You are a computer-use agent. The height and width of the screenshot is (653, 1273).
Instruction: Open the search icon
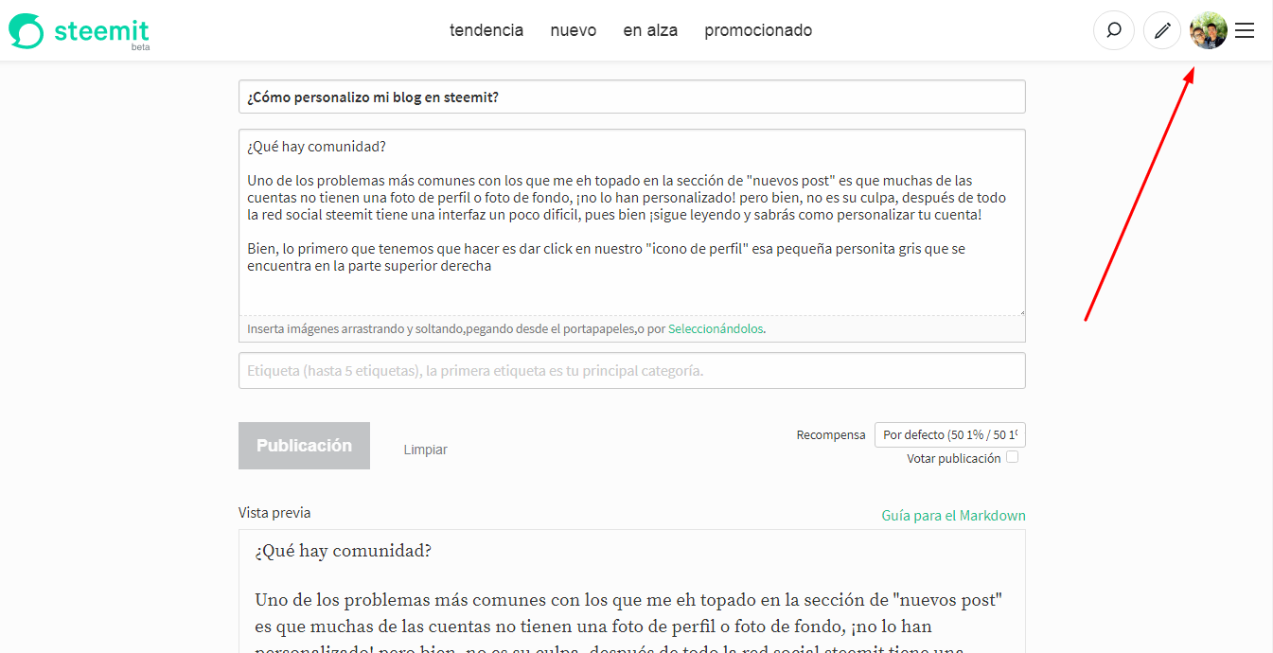(1114, 30)
